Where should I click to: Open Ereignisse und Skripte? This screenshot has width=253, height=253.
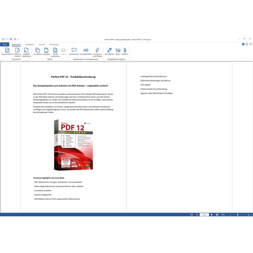[x=97, y=52]
